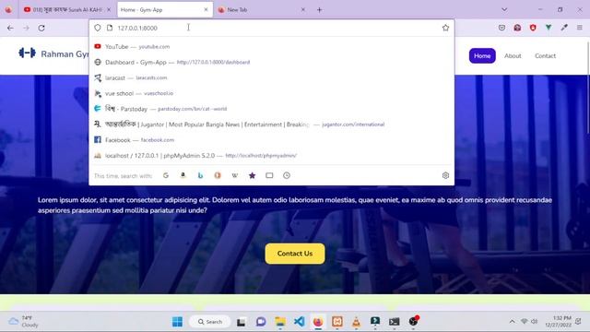Search with Wikipedia one-off icon
Screen dimensions: 590x332
pos(235,175)
